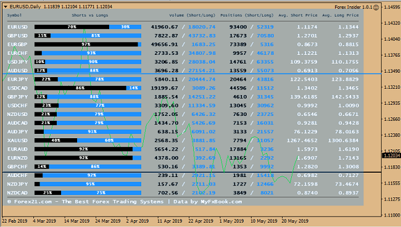Click the 70% short bar for EURUSD
Viewport: 401px width, 227px height.
(72, 27)
